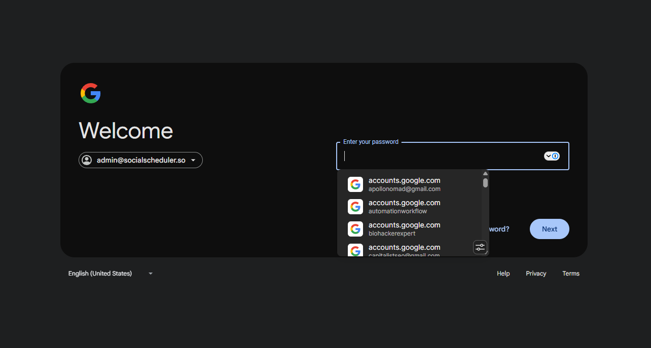Click the Welcome heading text
This screenshot has height=348, width=651.
pos(126,131)
